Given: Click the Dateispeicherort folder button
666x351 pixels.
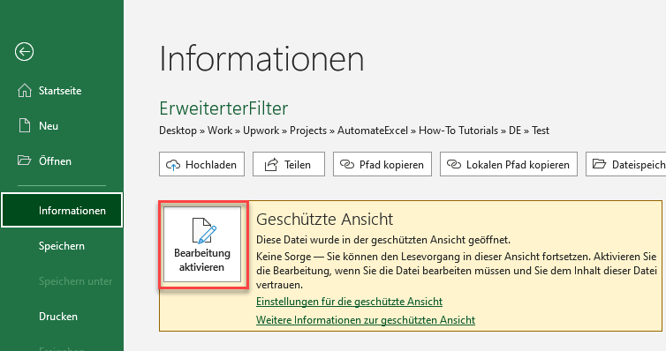Looking at the screenshot, I should 625,164.
